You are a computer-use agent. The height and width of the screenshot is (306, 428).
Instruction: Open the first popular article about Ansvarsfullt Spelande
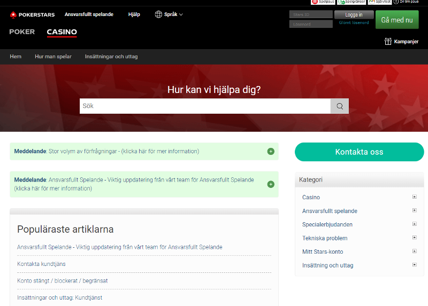click(x=119, y=247)
